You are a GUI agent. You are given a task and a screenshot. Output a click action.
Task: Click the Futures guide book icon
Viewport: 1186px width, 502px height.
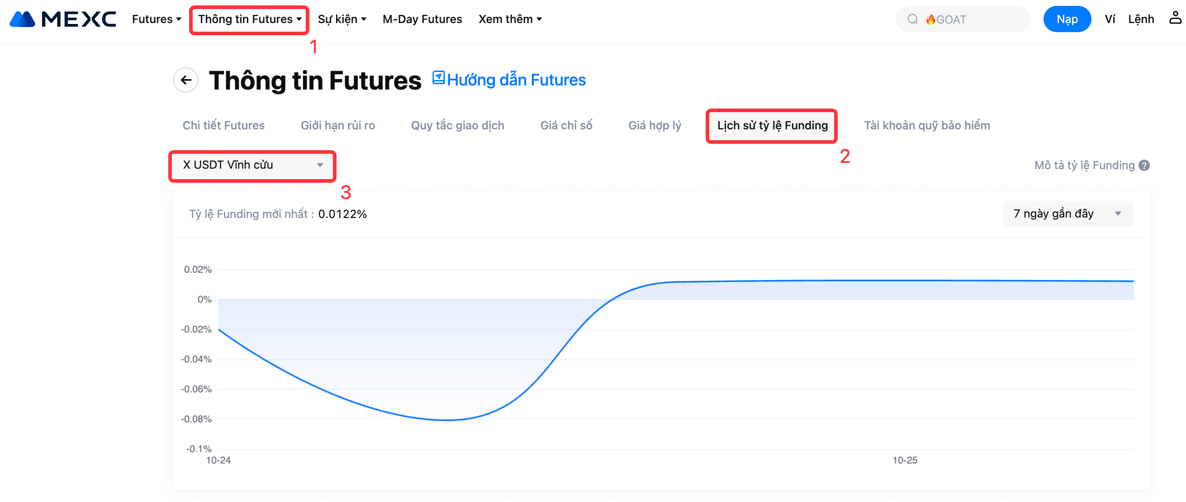438,78
